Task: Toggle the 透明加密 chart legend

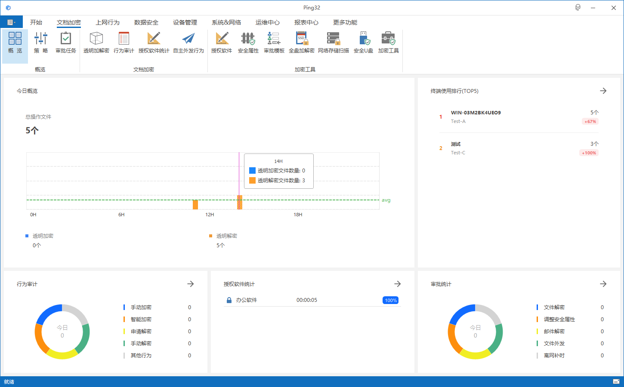Action: pyautogui.click(x=40, y=236)
